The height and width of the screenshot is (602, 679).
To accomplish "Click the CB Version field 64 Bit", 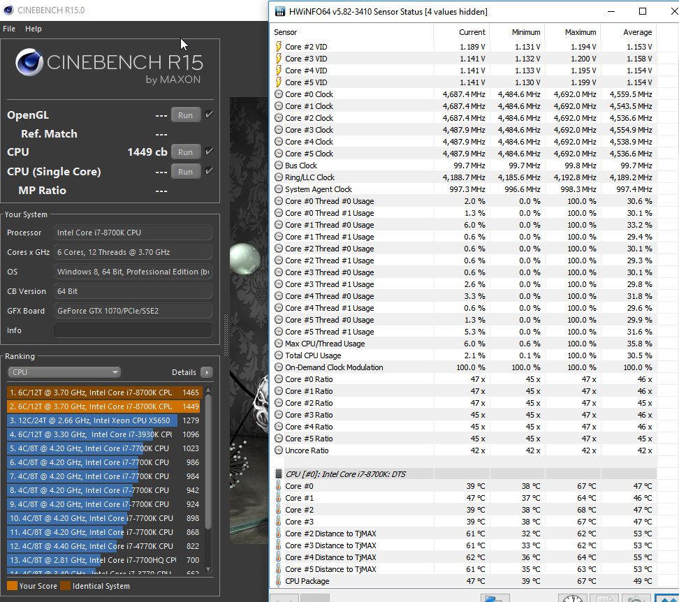I will click(x=133, y=291).
